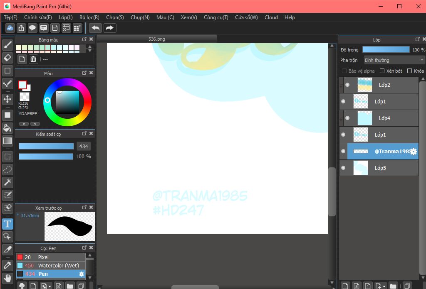Open the Bộ lọc(R) menu

point(89,17)
